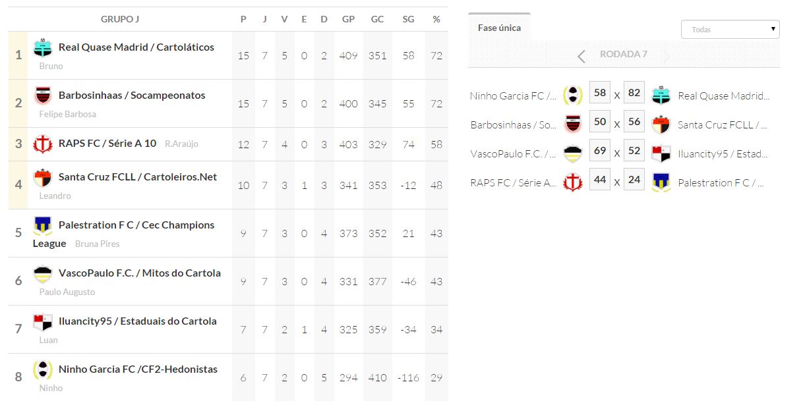
Task: Go to previous rodada with left chevron
Action: [581, 56]
